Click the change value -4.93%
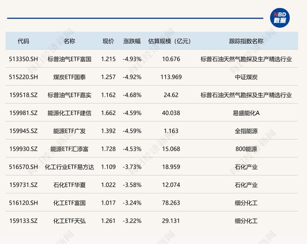 click(132, 59)
